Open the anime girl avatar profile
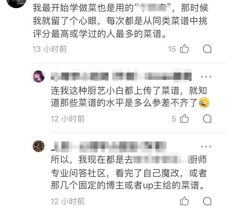This screenshot has width=226, height=211. coord(39,76)
